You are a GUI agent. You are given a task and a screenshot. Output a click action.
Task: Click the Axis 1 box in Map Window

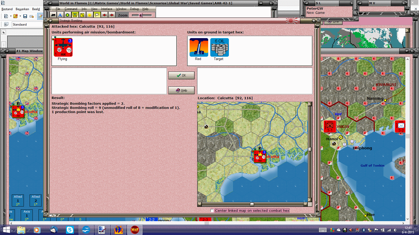pyautogui.click(x=27, y=215)
